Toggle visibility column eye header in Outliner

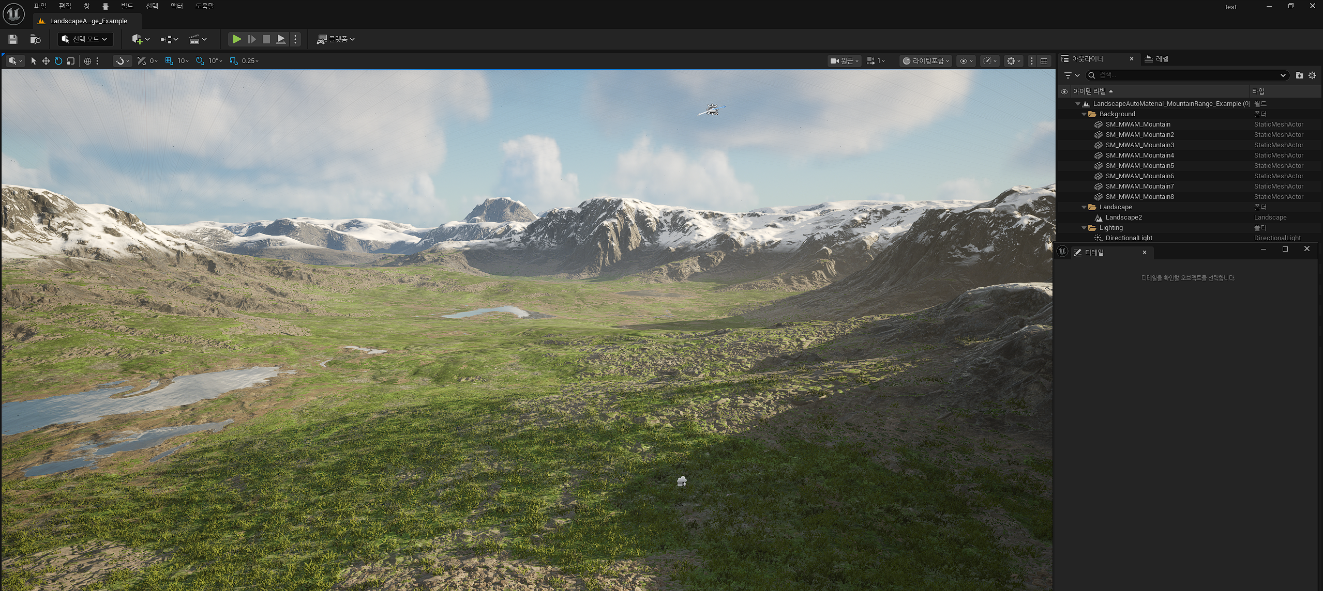tap(1064, 91)
